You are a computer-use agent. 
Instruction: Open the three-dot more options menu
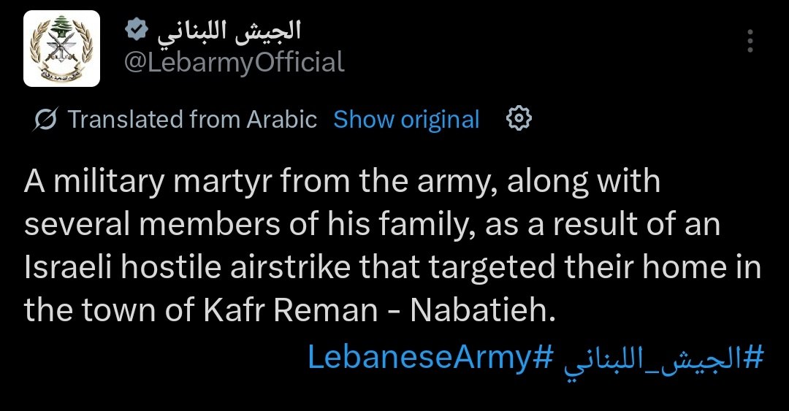[x=750, y=41]
